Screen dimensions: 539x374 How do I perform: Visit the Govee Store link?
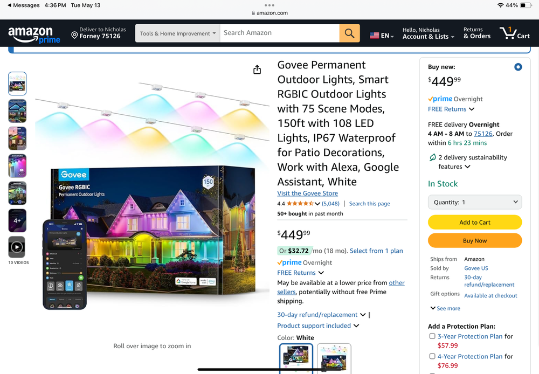[x=307, y=193]
